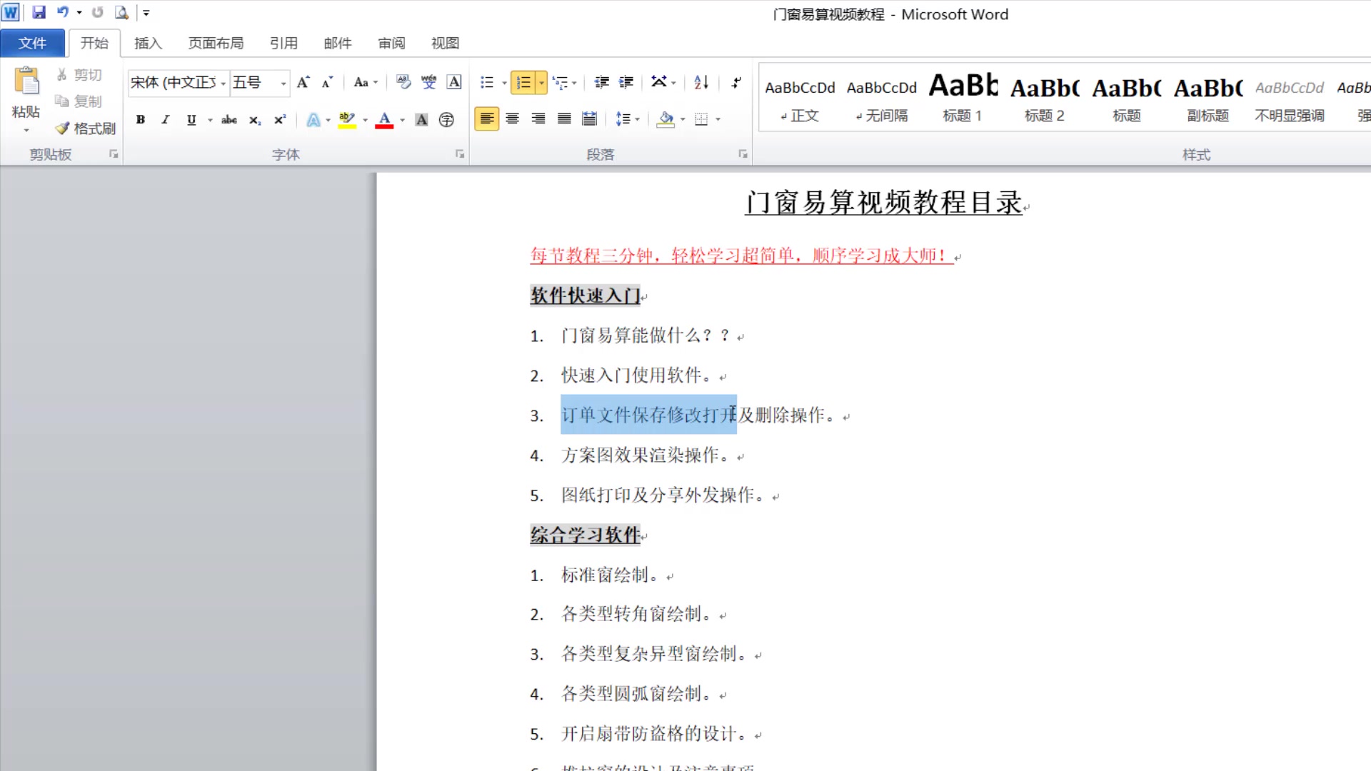Toggle show/hide paragraph marks
Viewport: 1371px width, 771px height.
(x=735, y=82)
